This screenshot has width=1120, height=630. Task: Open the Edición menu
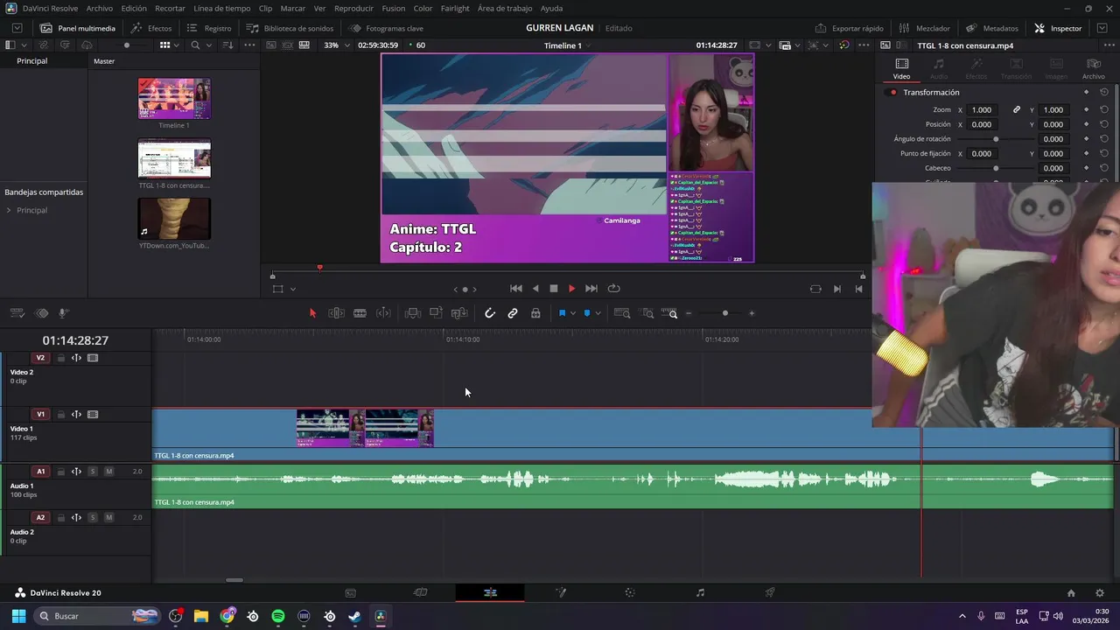134,8
